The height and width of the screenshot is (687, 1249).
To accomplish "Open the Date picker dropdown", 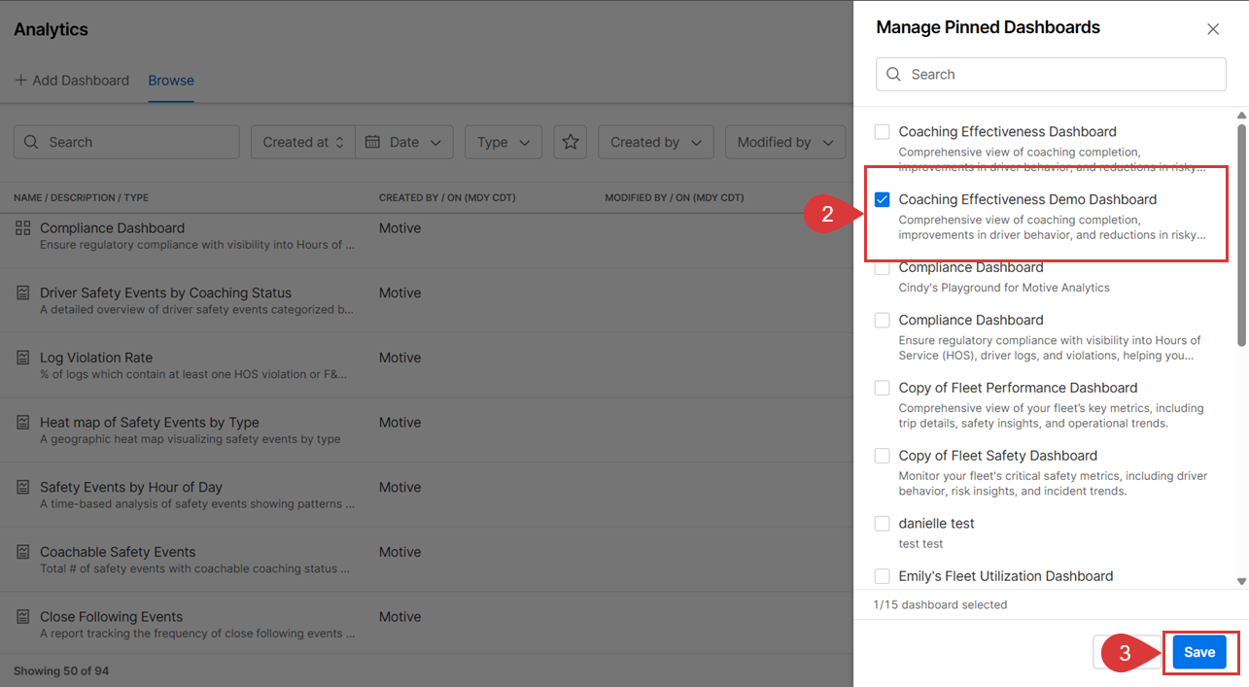I will (404, 142).
